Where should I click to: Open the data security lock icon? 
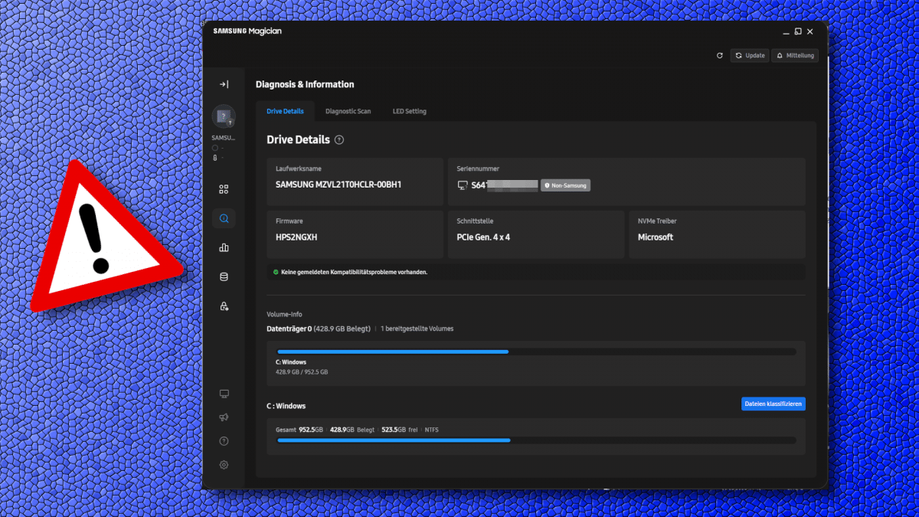(224, 306)
